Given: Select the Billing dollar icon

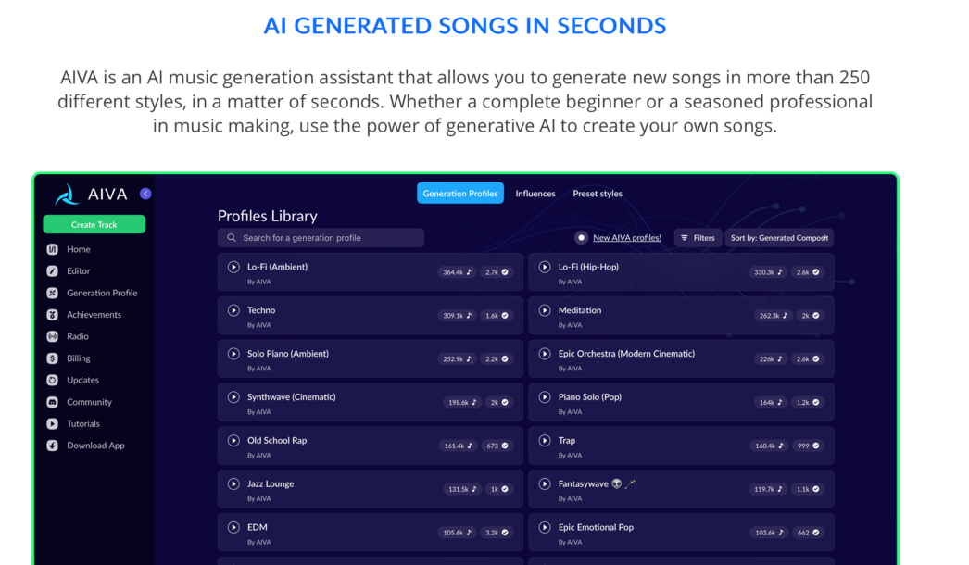Looking at the screenshot, I should 51,358.
